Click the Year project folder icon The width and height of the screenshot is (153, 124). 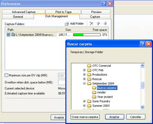(x=94, y=97)
